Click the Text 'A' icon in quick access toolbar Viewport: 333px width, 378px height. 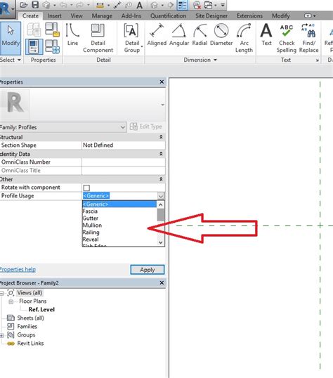tap(139, 5)
